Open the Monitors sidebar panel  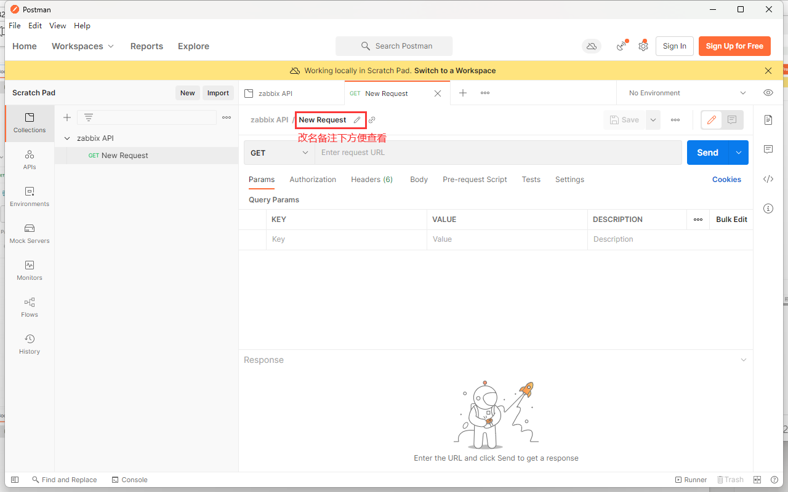coord(30,271)
